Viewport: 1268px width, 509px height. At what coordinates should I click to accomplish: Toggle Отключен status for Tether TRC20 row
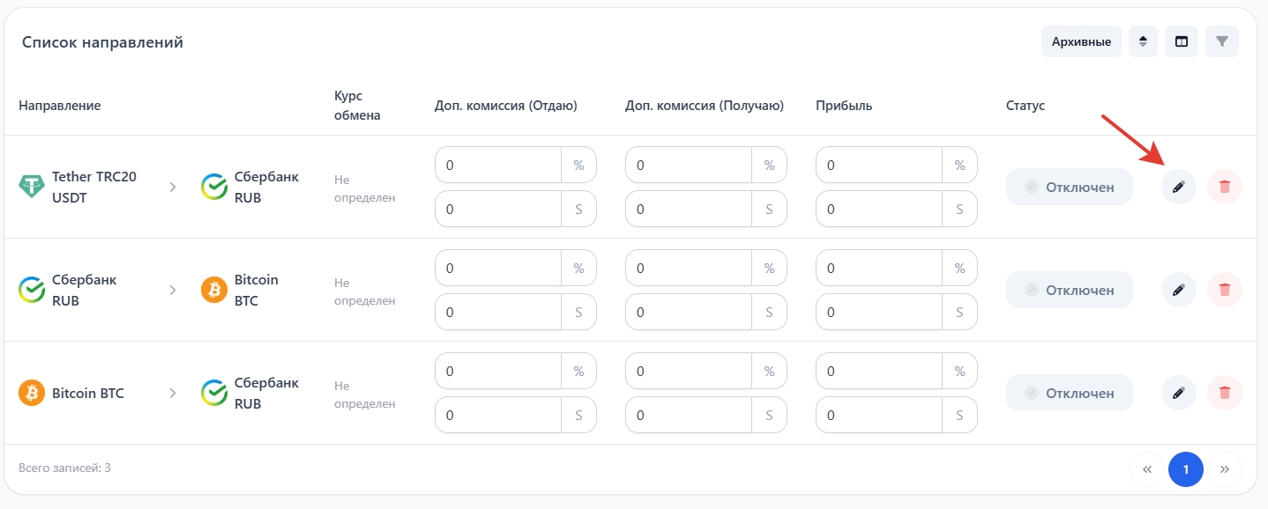point(1069,187)
